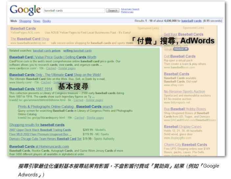Open Cached link for cardpricer.com result
231x179 pixels.
point(51,68)
